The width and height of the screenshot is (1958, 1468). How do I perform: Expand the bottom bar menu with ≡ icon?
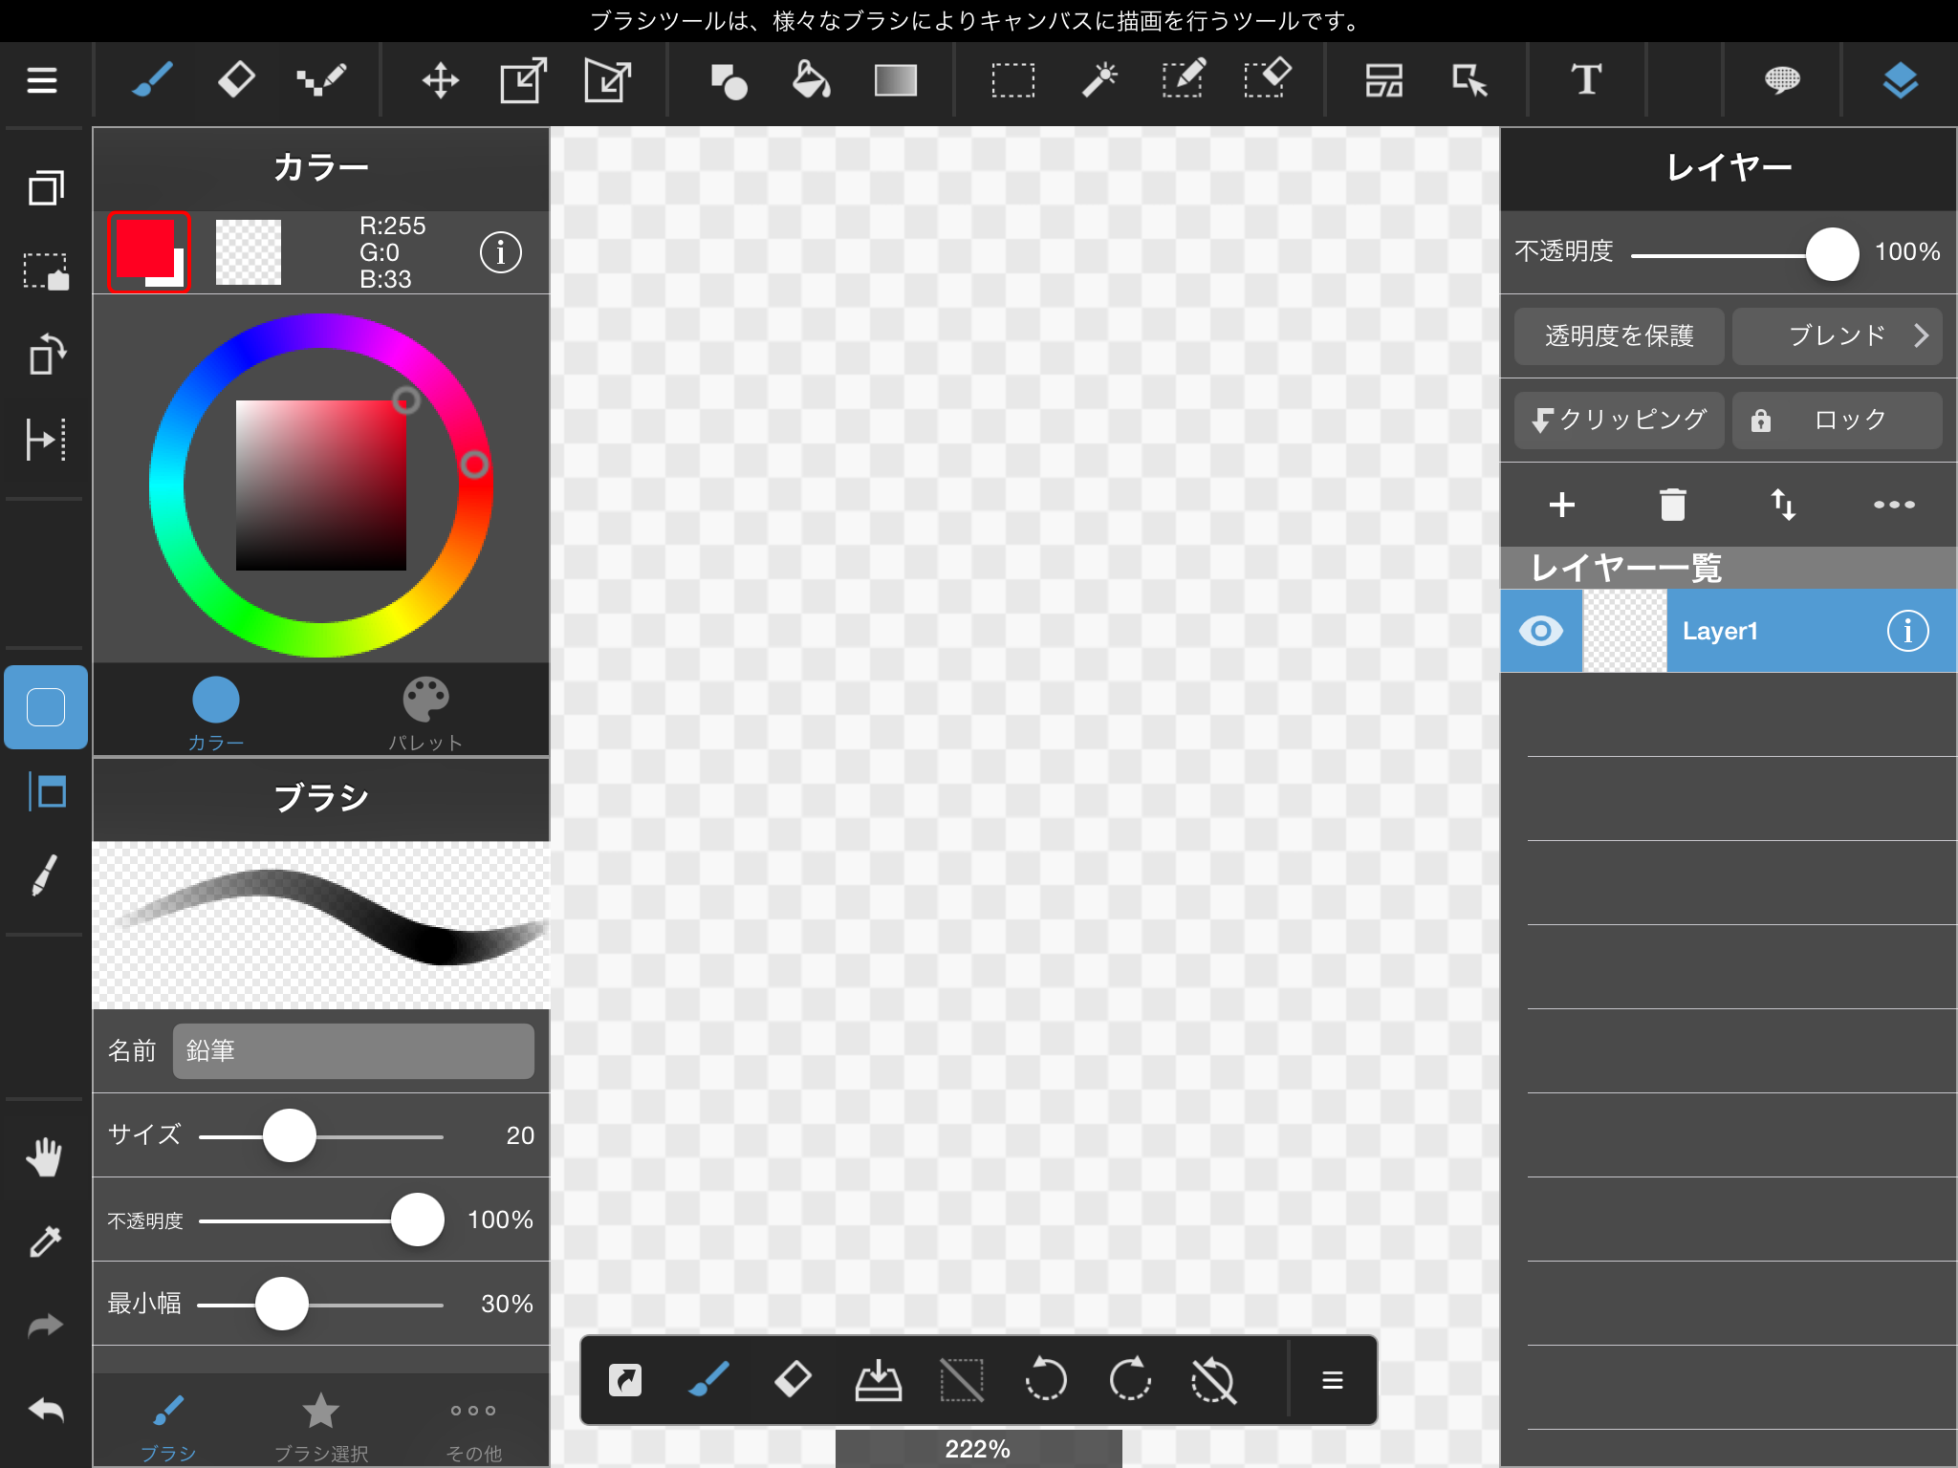(1331, 1380)
